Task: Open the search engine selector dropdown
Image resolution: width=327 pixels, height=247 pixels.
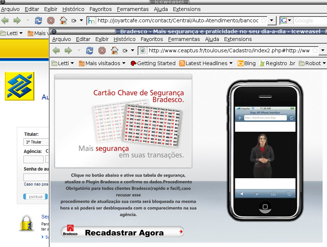Action: (289, 20)
